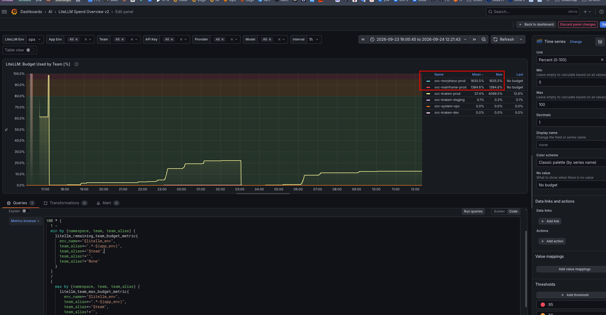The width and height of the screenshot is (606, 315).
Task: Clear all API Key selections
Action: coord(181,39)
